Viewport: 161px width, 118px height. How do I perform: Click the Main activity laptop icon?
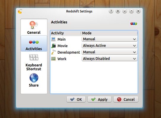(x=53, y=39)
